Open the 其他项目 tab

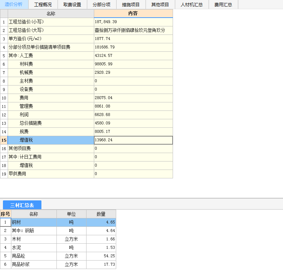[160, 4]
